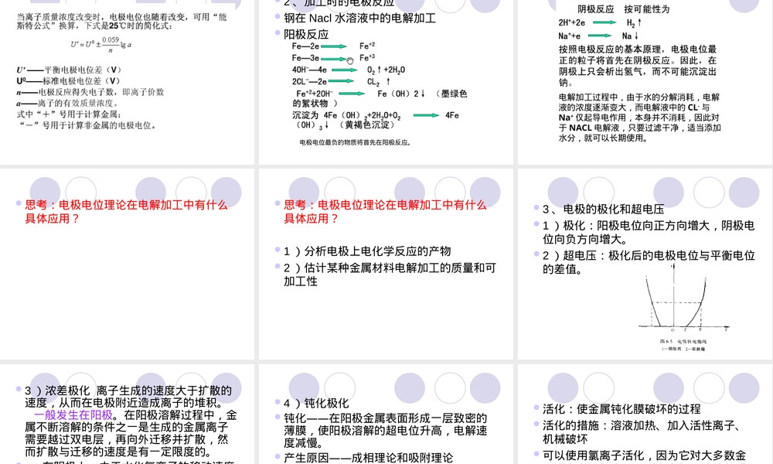Click the definition n——电极反应得失电子数
The height and width of the screenshot is (464, 773).
click(x=90, y=92)
